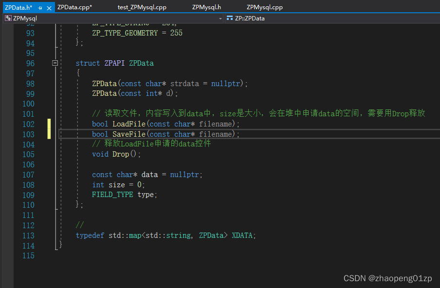Click the ZP::ZPData struct icon
This screenshot has height=288, width=440.
(x=230, y=18)
